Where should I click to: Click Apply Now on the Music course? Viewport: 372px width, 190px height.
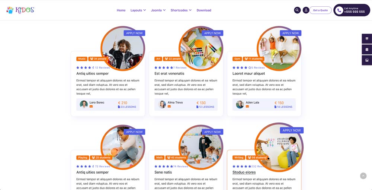click(x=134, y=33)
